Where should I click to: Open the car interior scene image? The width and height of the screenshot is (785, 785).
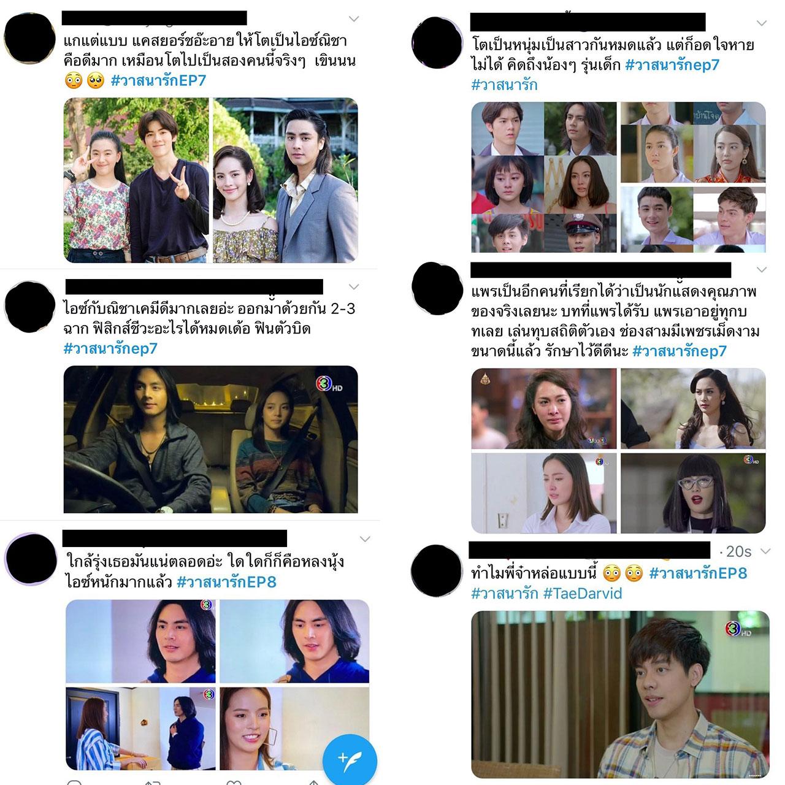click(211, 440)
